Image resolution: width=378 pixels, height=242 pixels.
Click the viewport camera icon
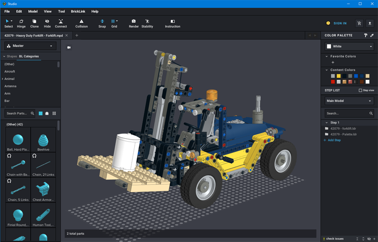pos(69,48)
